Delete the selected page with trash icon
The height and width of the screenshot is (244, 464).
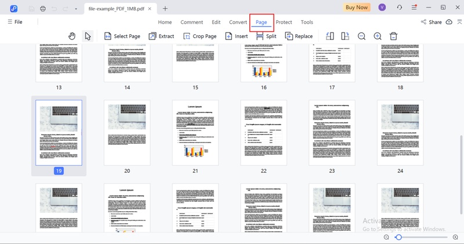point(393,36)
